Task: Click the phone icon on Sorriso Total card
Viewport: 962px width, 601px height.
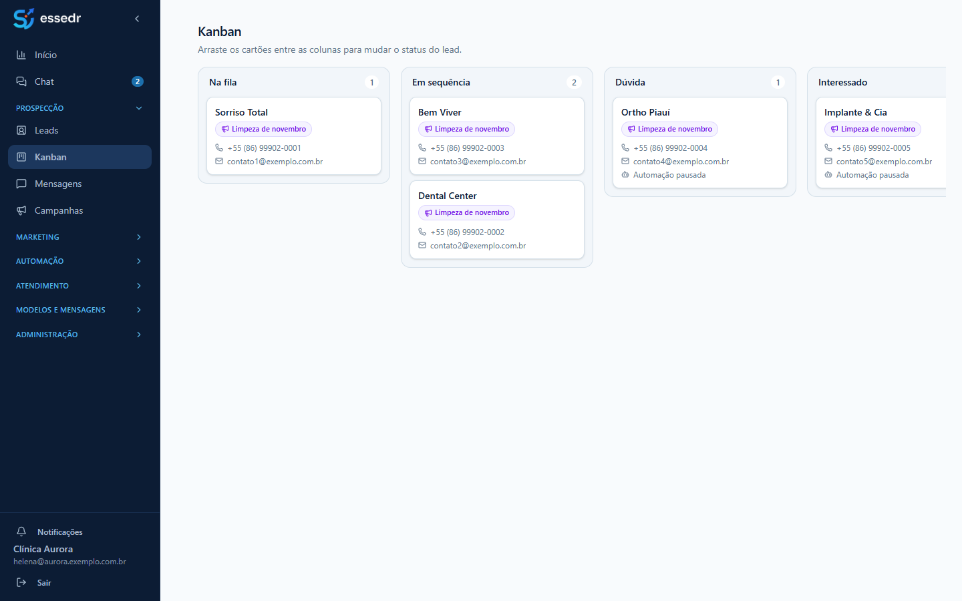Action: [x=219, y=148]
